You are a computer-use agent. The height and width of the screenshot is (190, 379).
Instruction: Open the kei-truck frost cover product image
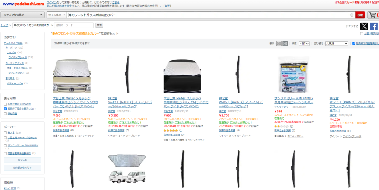tap(127, 169)
